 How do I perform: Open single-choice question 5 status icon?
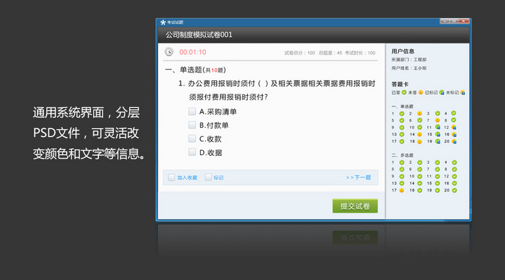401,120
